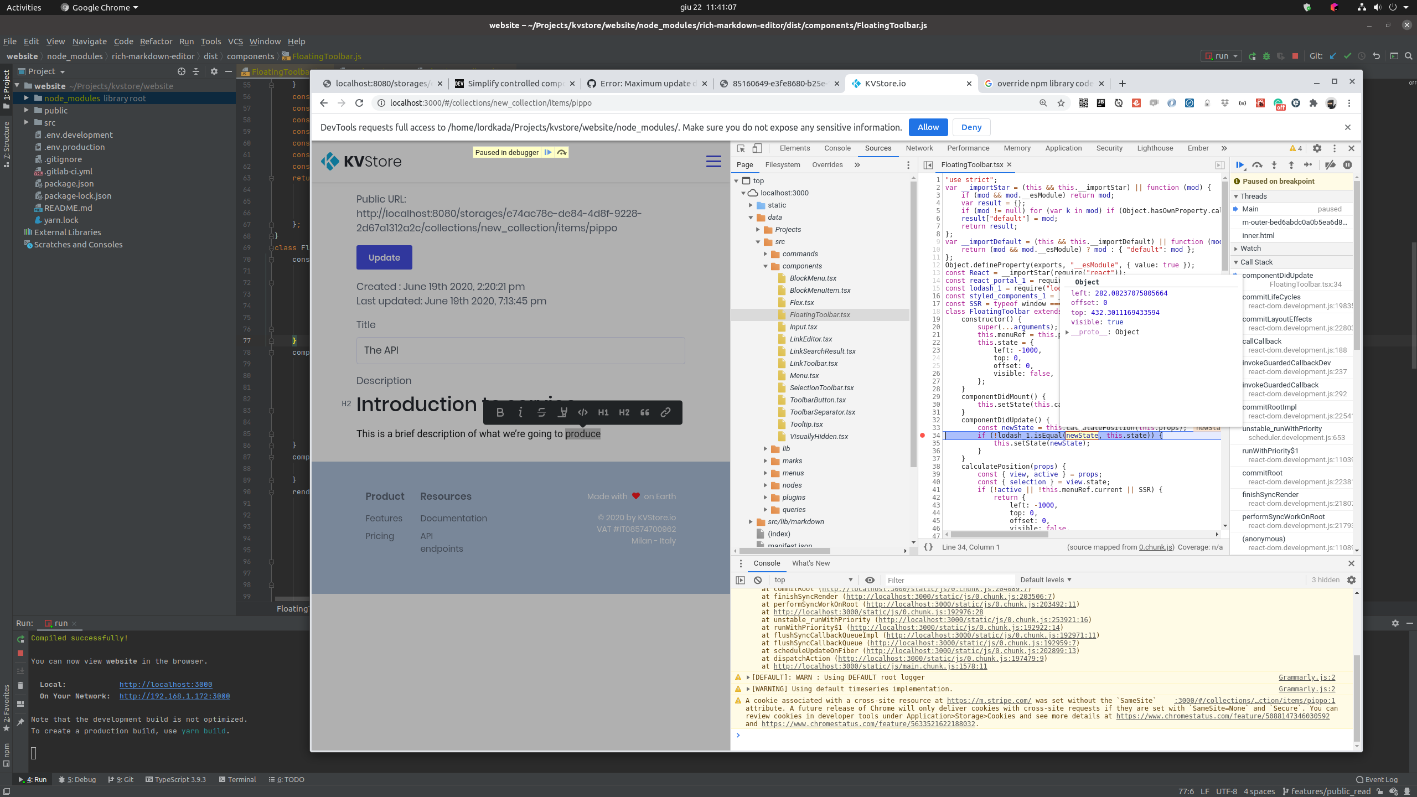The height and width of the screenshot is (797, 1417).
Task: Step over next function call in DevTools
Action: click(x=1257, y=165)
